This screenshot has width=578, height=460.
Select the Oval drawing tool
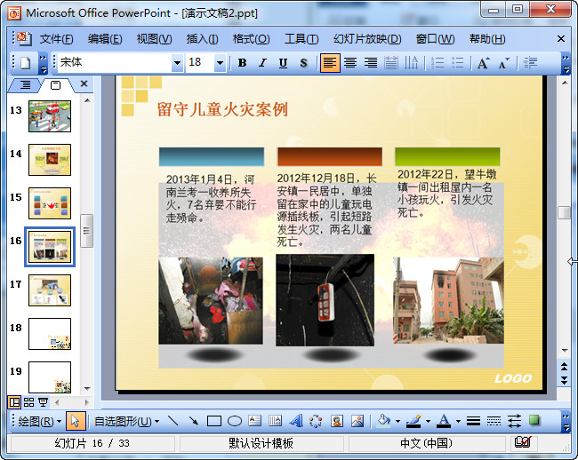point(235,421)
